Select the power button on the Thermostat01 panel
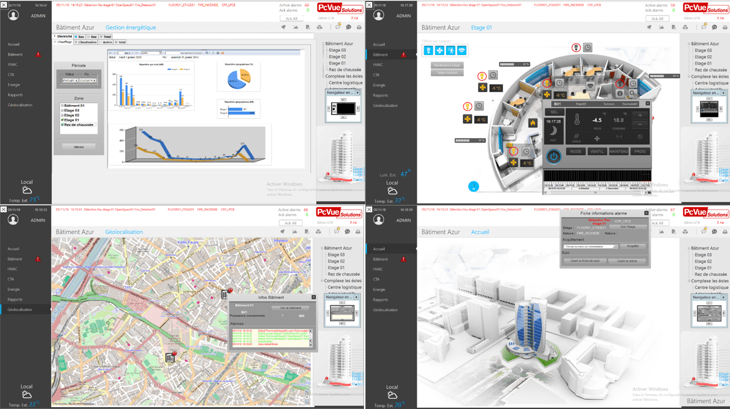The height and width of the screenshot is (409, 730). point(554,156)
